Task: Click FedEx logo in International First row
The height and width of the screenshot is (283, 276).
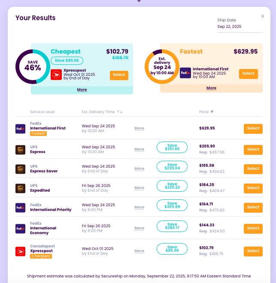Action: [x=20, y=129]
